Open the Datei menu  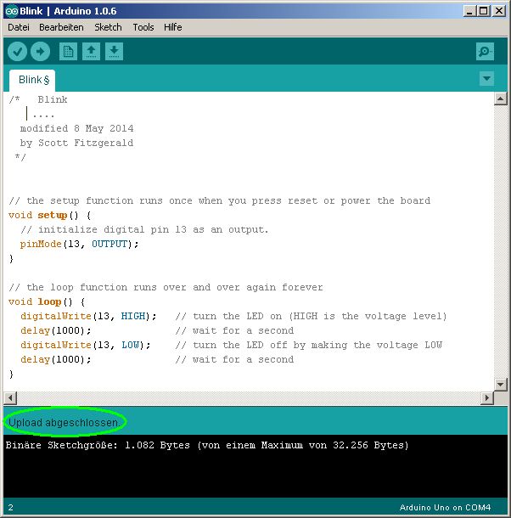click(19, 27)
